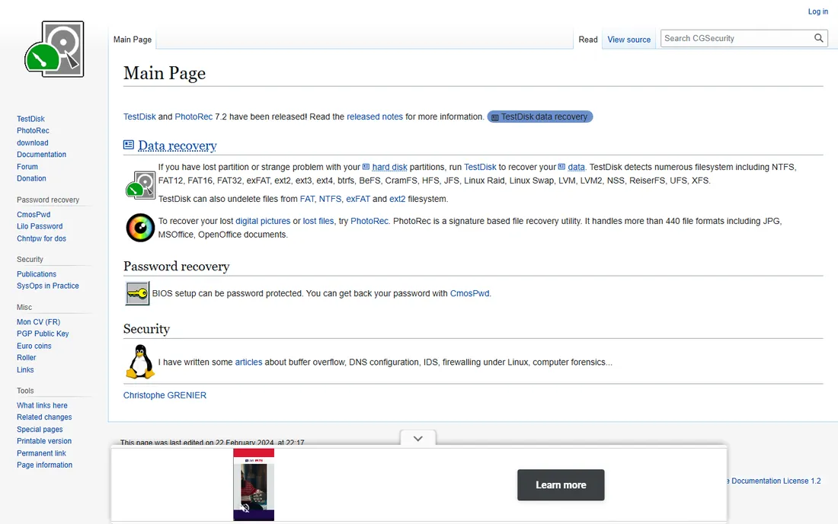Click the BIOS key password icon
The height and width of the screenshot is (524, 838).
pos(137,293)
